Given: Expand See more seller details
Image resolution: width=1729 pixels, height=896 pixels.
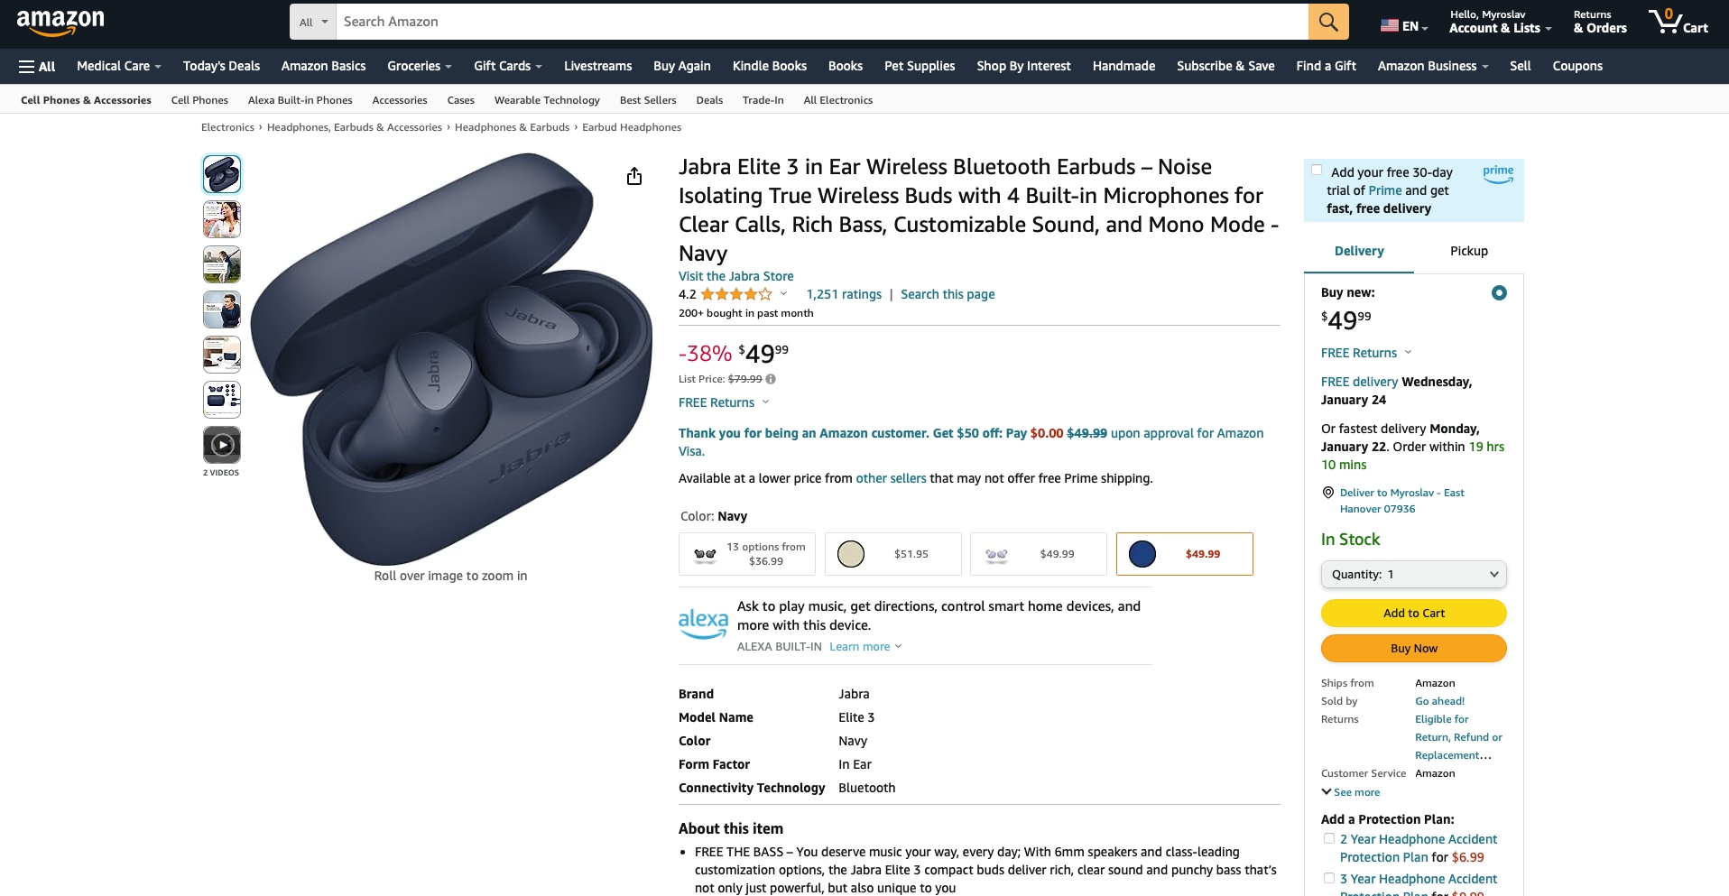Looking at the screenshot, I should (1351, 792).
